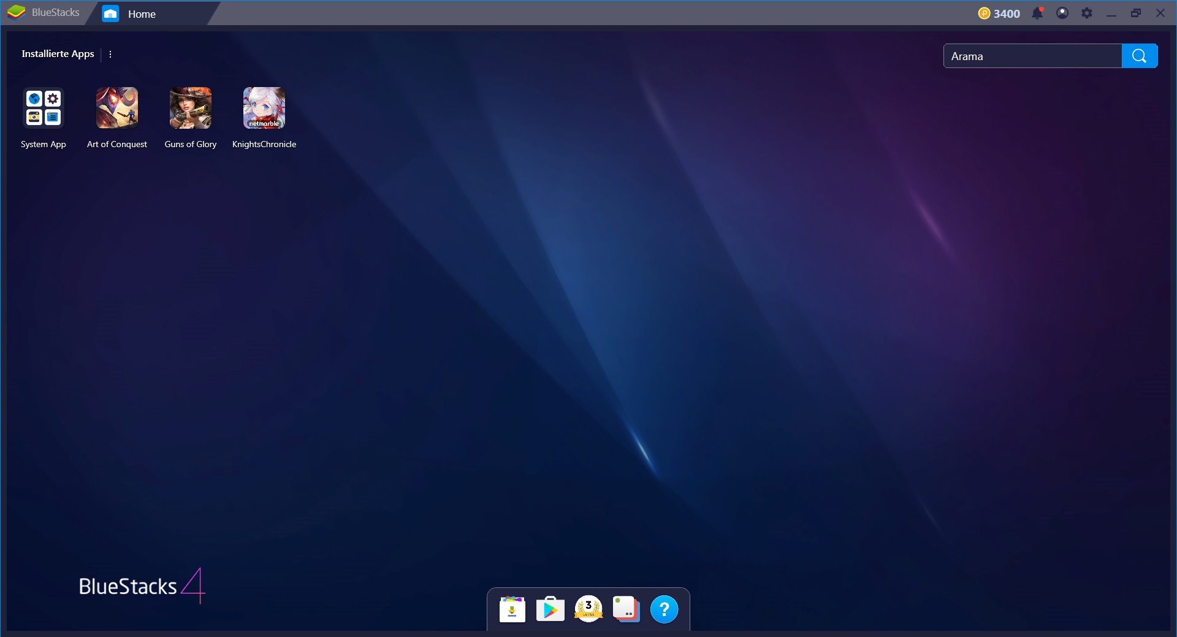Open the notifications bell icon
Viewport: 1177px width, 637px height.
pos(1037,13)
